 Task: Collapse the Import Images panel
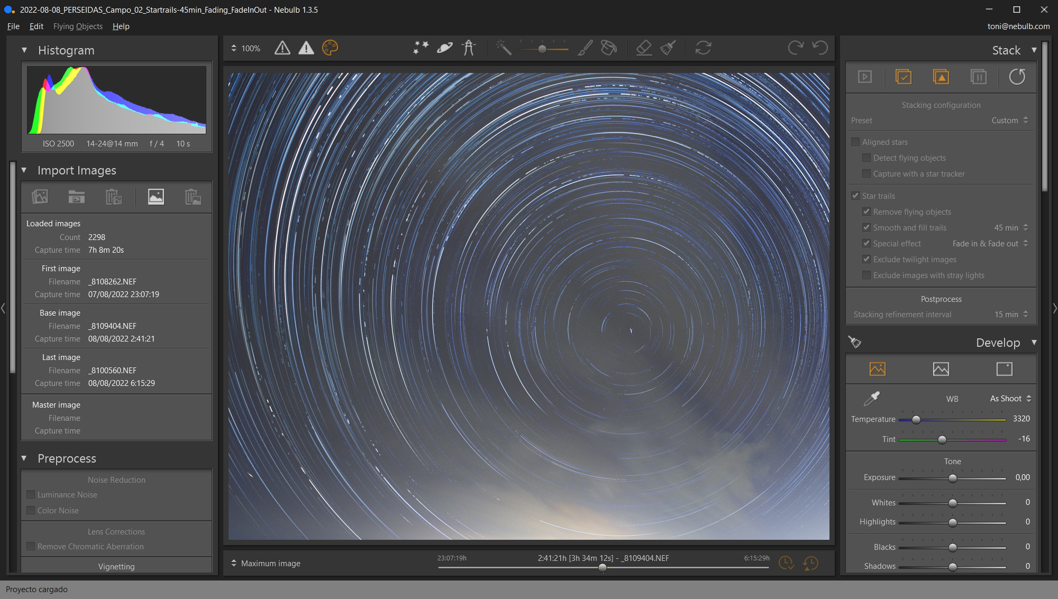pyautogui.click(x=24, y=170)
